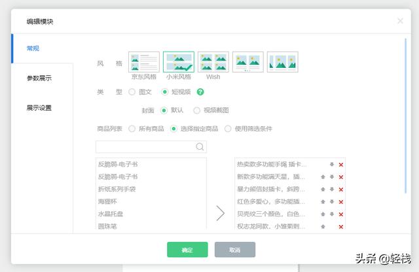Click selected item 贝壳纹三个颜色

tap(270, 214)
